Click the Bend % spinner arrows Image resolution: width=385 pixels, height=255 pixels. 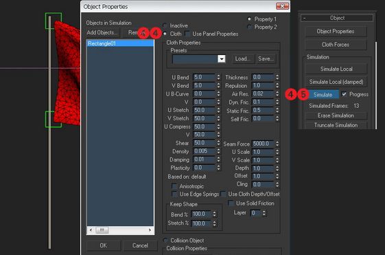214,214
